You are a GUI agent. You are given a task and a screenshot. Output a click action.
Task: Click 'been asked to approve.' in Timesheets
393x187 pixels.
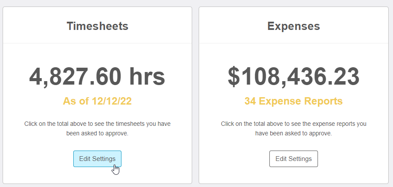pos(97,133)
